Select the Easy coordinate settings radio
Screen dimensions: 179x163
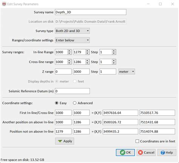point(57,103)
